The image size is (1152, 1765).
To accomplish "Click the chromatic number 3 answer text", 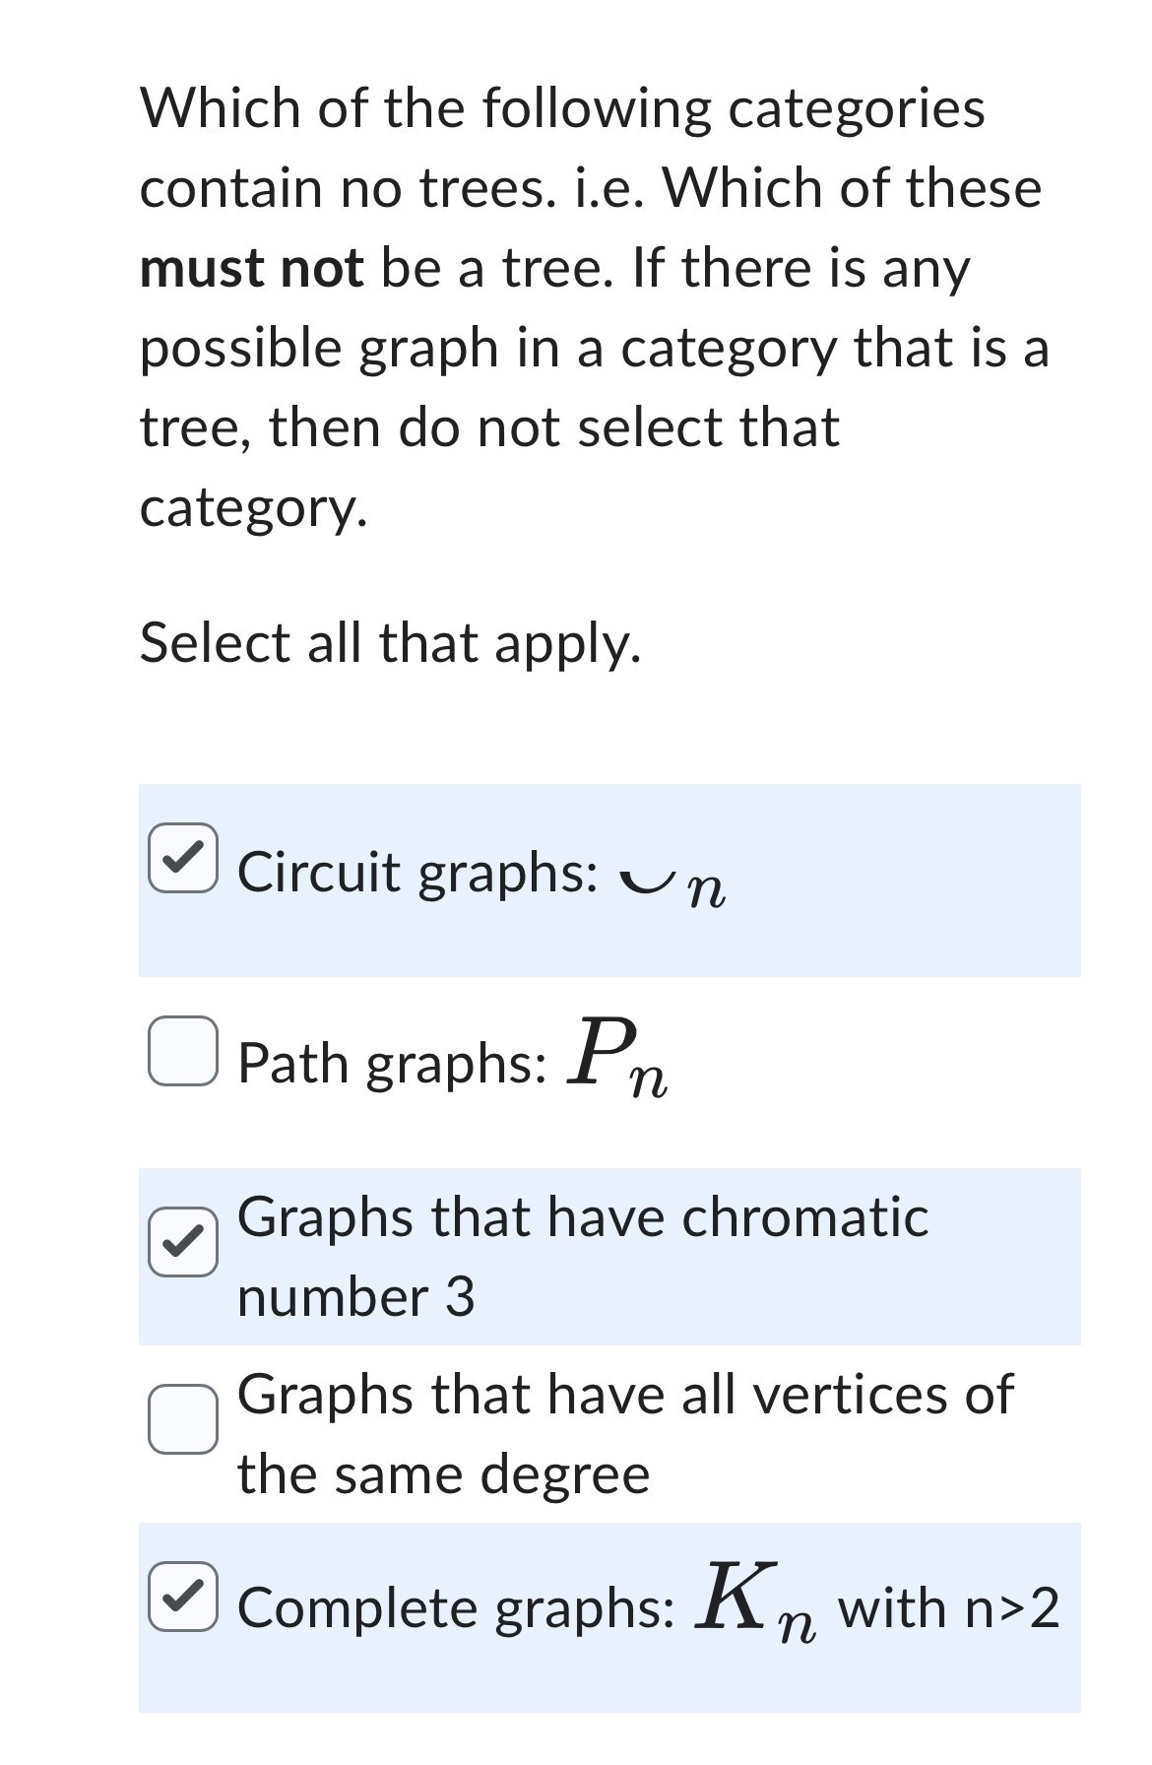I will (x=581, y=1255).
